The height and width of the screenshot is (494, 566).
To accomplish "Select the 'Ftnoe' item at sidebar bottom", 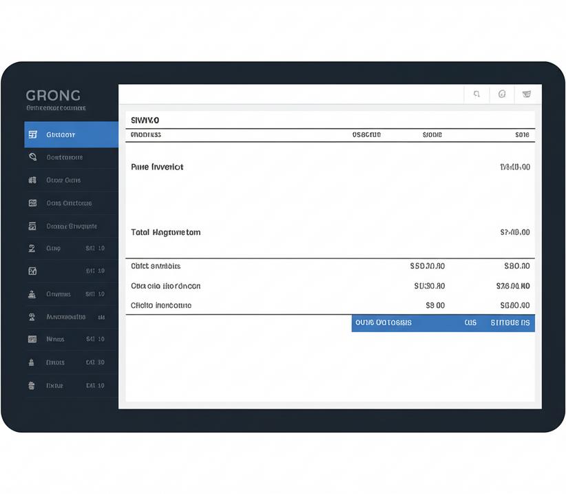I will pyautogui.click(x=54, y=386).
